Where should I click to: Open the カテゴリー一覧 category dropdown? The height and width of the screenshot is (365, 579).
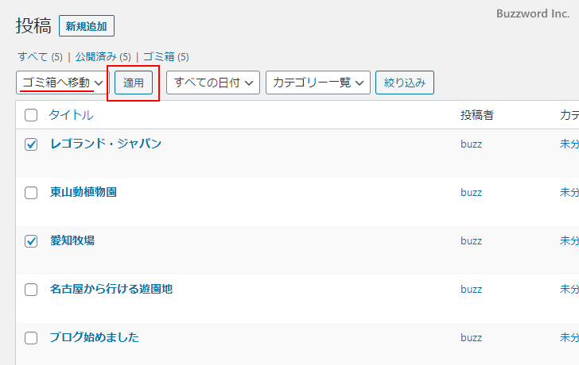(x=317, y=83)
